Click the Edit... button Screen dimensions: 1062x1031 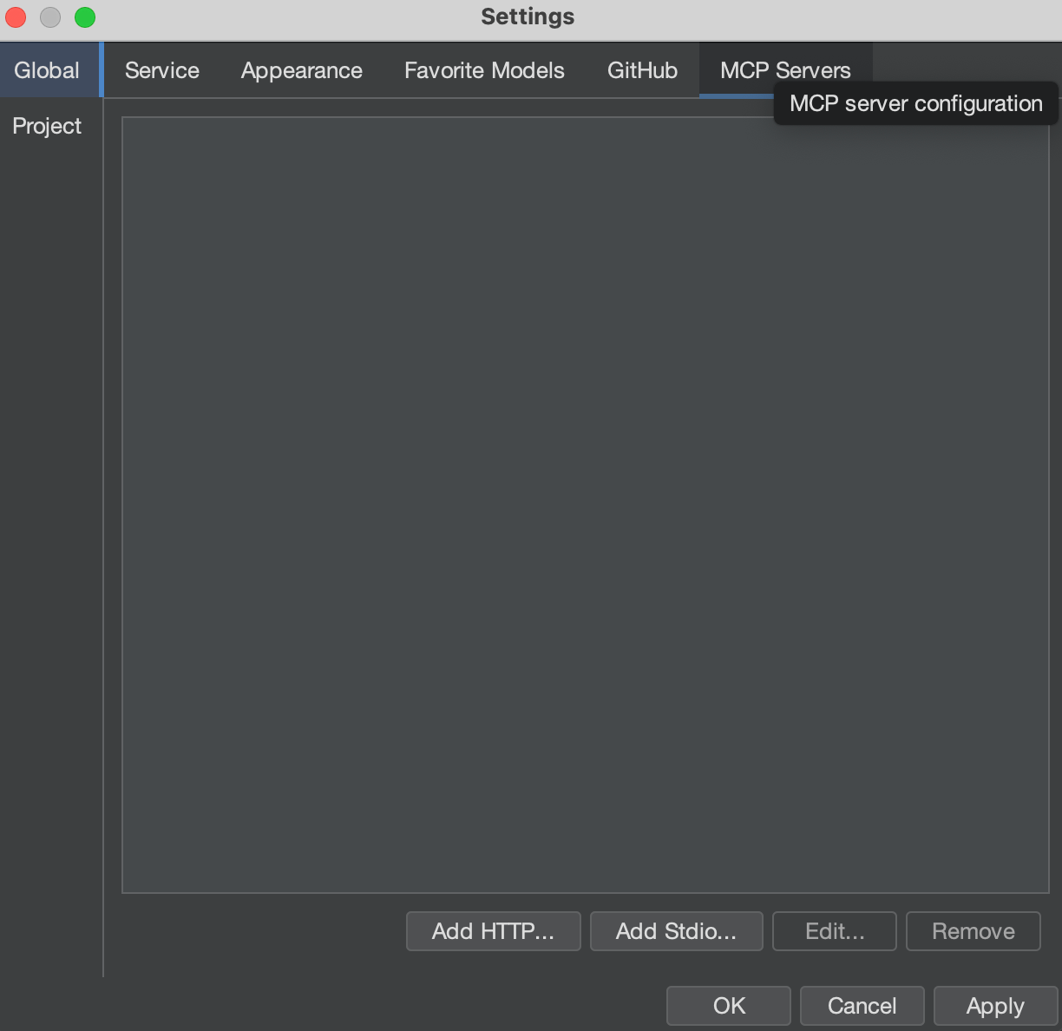[834, 931]
